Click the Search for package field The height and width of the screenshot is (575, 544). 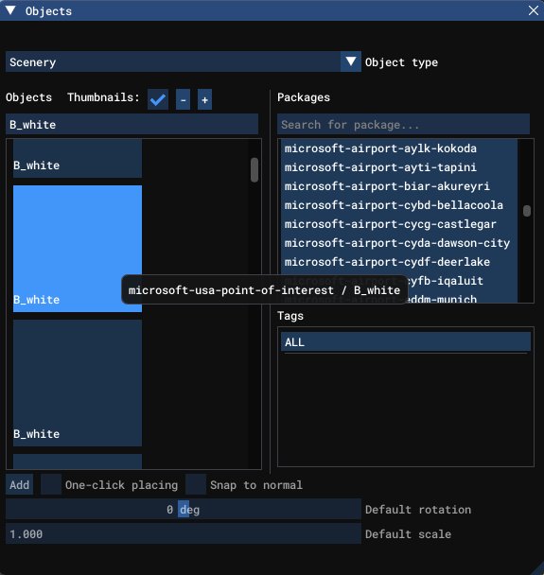[403, 124]
